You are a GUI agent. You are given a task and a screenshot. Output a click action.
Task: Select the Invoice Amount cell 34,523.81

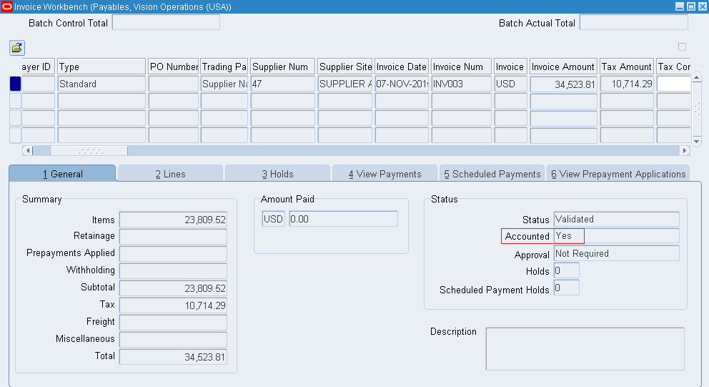(x=563, y=84)
